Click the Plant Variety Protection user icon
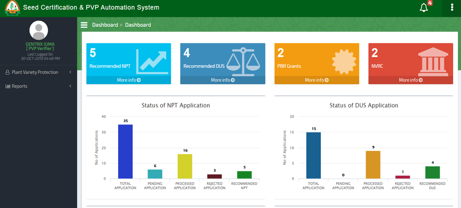The image size is (461, 208). click(8, 72)
